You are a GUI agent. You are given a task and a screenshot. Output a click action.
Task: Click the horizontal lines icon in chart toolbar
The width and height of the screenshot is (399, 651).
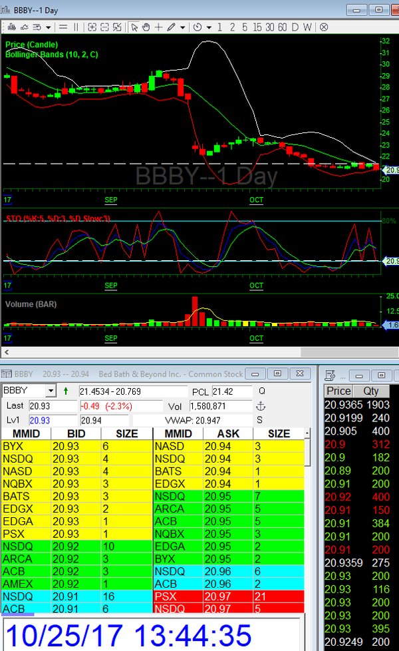coord(64,27)
